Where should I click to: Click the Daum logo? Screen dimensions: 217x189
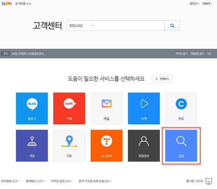coord(7,4)
